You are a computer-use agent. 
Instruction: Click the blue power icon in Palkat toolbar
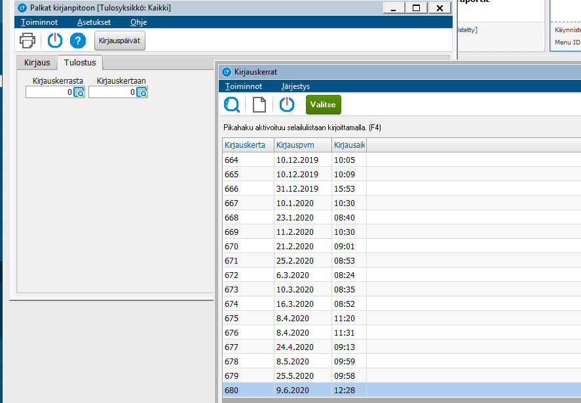point(55,41)
